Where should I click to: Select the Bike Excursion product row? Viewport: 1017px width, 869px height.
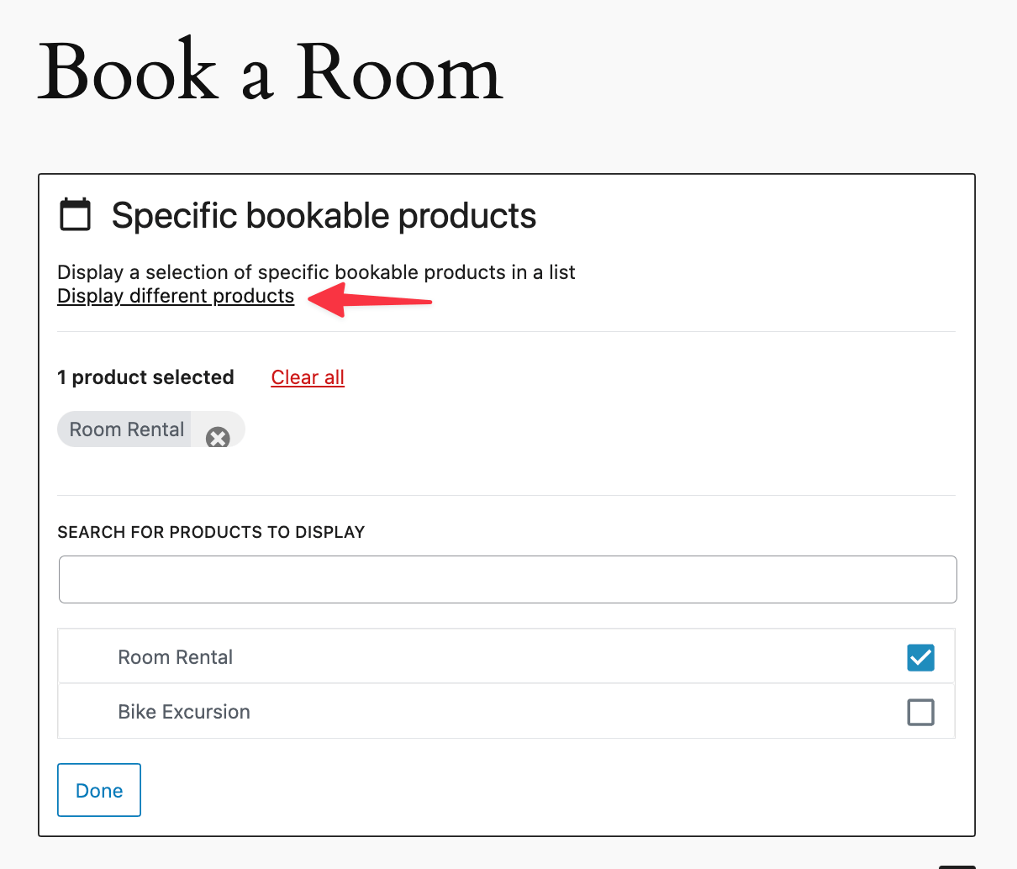pos(183,712)
